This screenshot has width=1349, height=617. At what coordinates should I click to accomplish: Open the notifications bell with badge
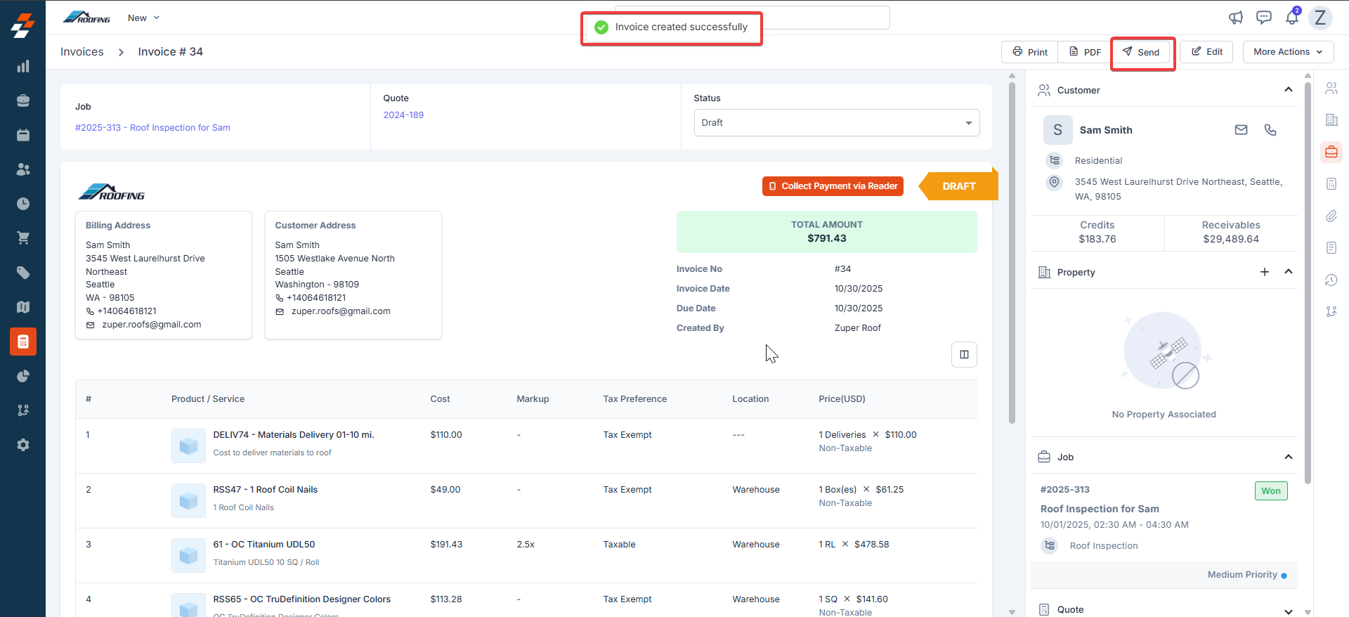[x=1292, y=17]
